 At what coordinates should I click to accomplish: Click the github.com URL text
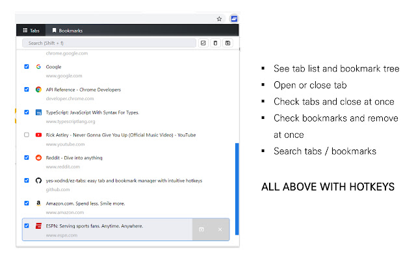58,189
